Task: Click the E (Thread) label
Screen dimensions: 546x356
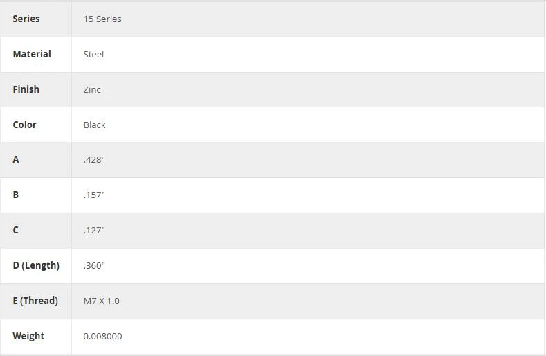Action: point(35,301)
